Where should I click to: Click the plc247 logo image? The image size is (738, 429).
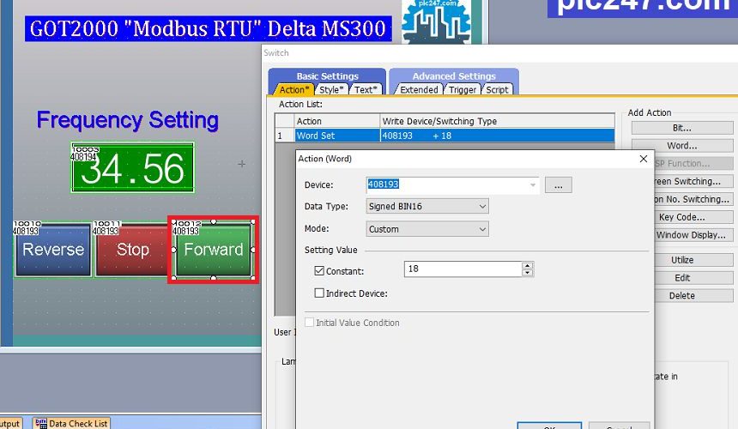[x=436, y=21]
